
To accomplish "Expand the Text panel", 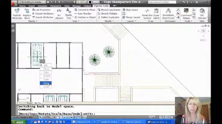I will (x=76, y=21).
